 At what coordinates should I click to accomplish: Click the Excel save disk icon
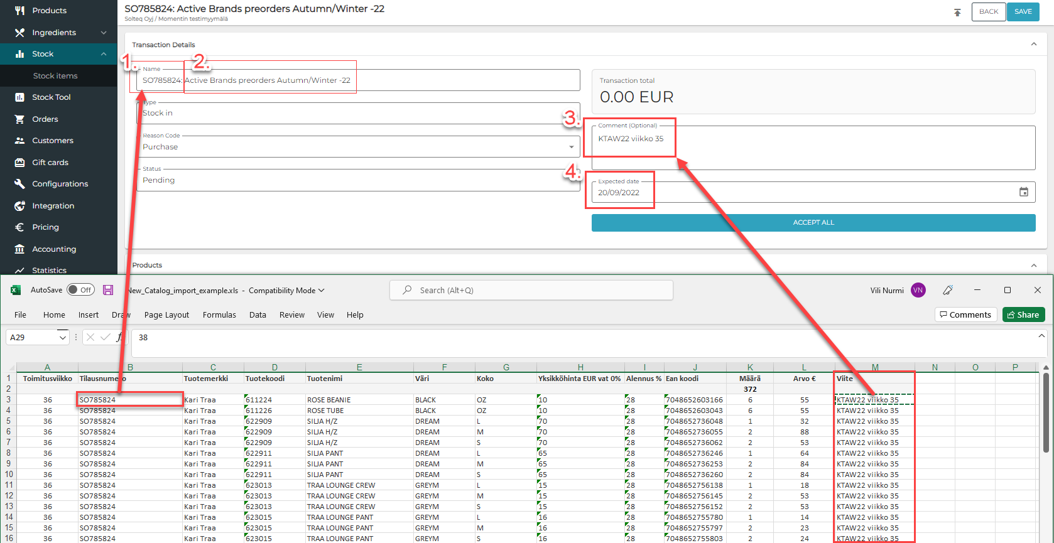point(108,290)
